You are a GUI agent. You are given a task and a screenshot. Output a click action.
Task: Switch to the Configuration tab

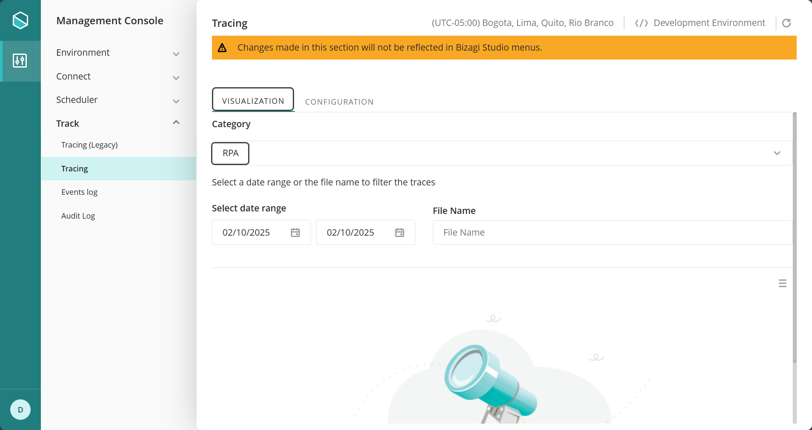pyautogui.click(x=339, y=102)
